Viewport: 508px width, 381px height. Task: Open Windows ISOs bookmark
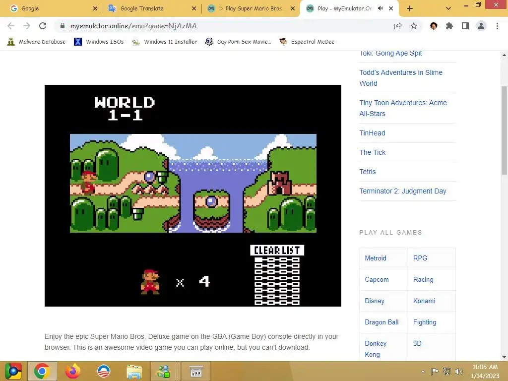(99, 42)
